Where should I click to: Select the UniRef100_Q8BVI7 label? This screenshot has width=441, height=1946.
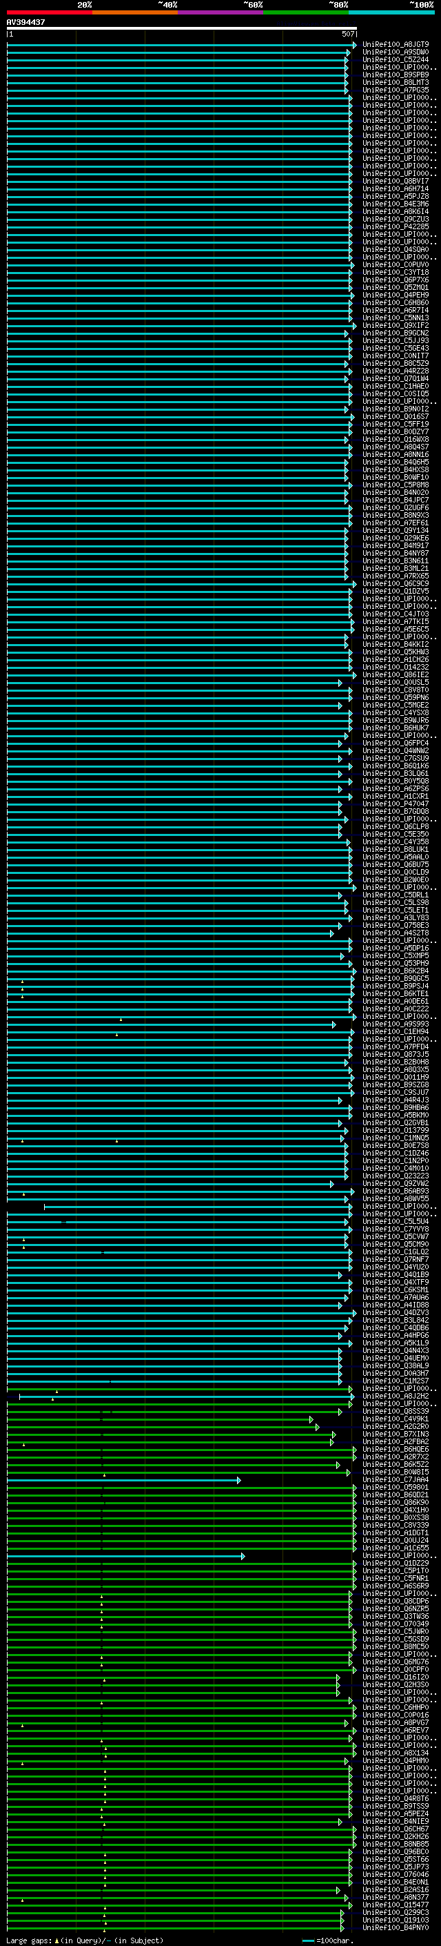(x=396, y=182)
